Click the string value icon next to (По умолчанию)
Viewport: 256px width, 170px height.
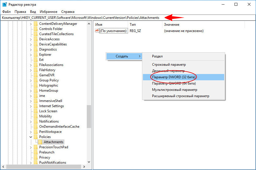(97, 31)
